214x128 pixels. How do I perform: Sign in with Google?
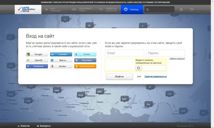[x=37, y=54]
